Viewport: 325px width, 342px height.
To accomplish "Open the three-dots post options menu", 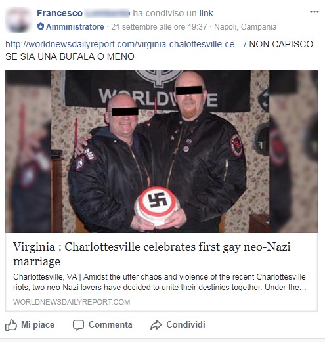I will (x=314, y=12).
